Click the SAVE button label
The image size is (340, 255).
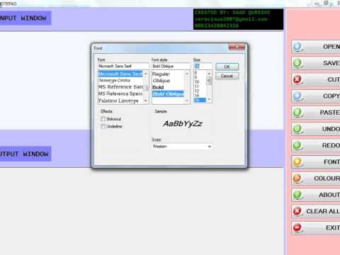click(x=331, y=63)
